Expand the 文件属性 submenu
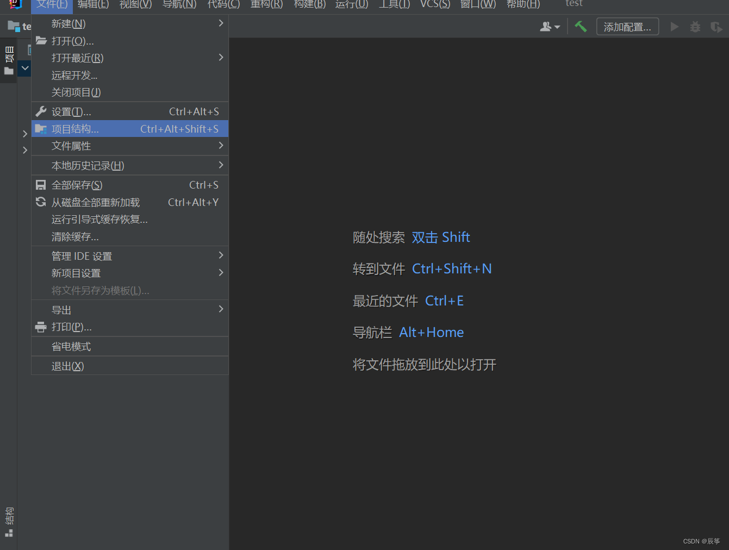The image size is (729, 550). click(x=130, y=146)
